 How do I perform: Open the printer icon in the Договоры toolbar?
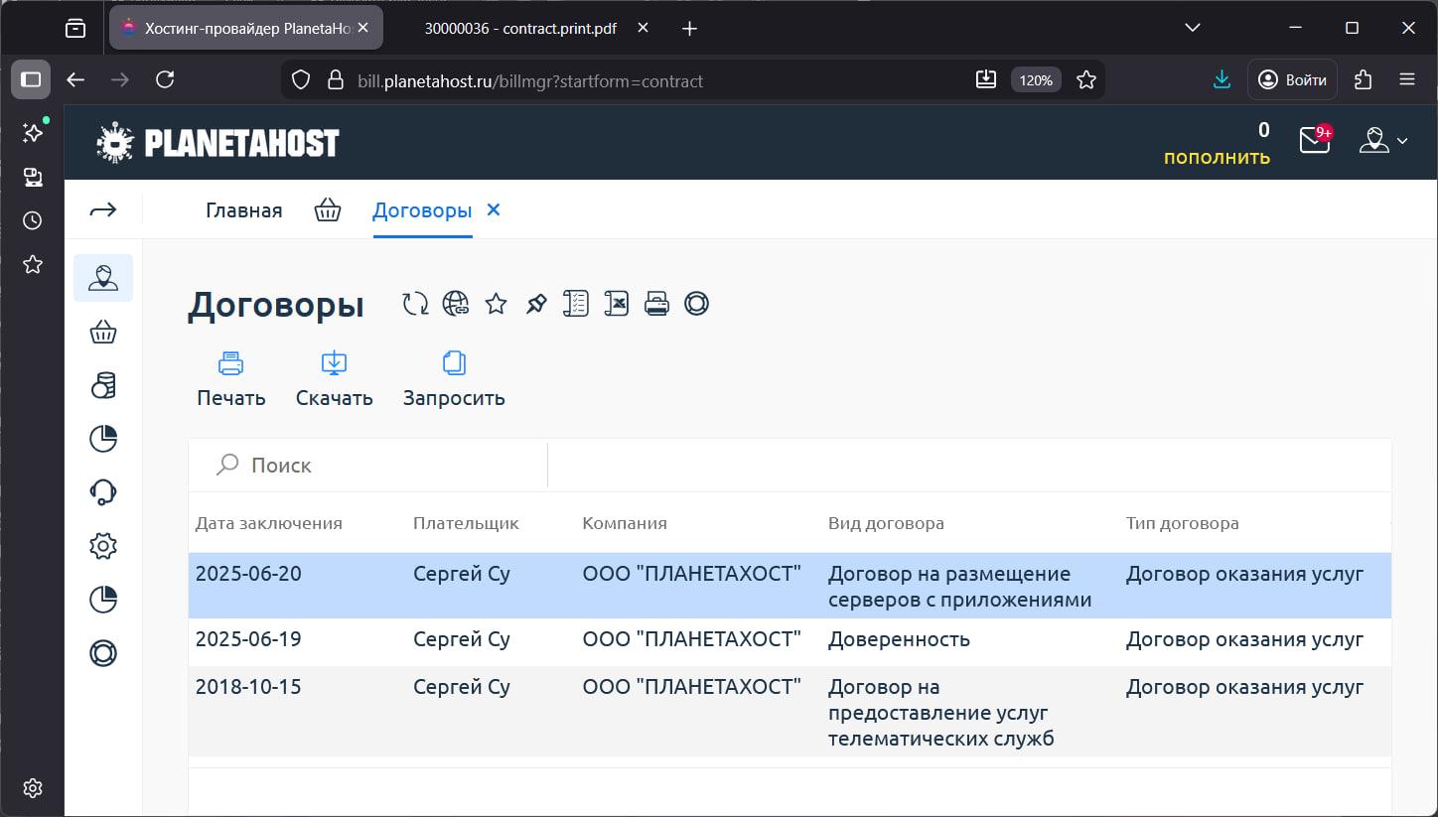click(656, 303)
